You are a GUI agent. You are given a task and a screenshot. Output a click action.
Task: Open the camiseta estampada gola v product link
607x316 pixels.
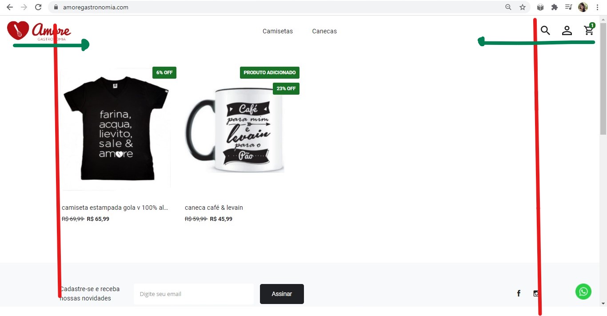115,208
